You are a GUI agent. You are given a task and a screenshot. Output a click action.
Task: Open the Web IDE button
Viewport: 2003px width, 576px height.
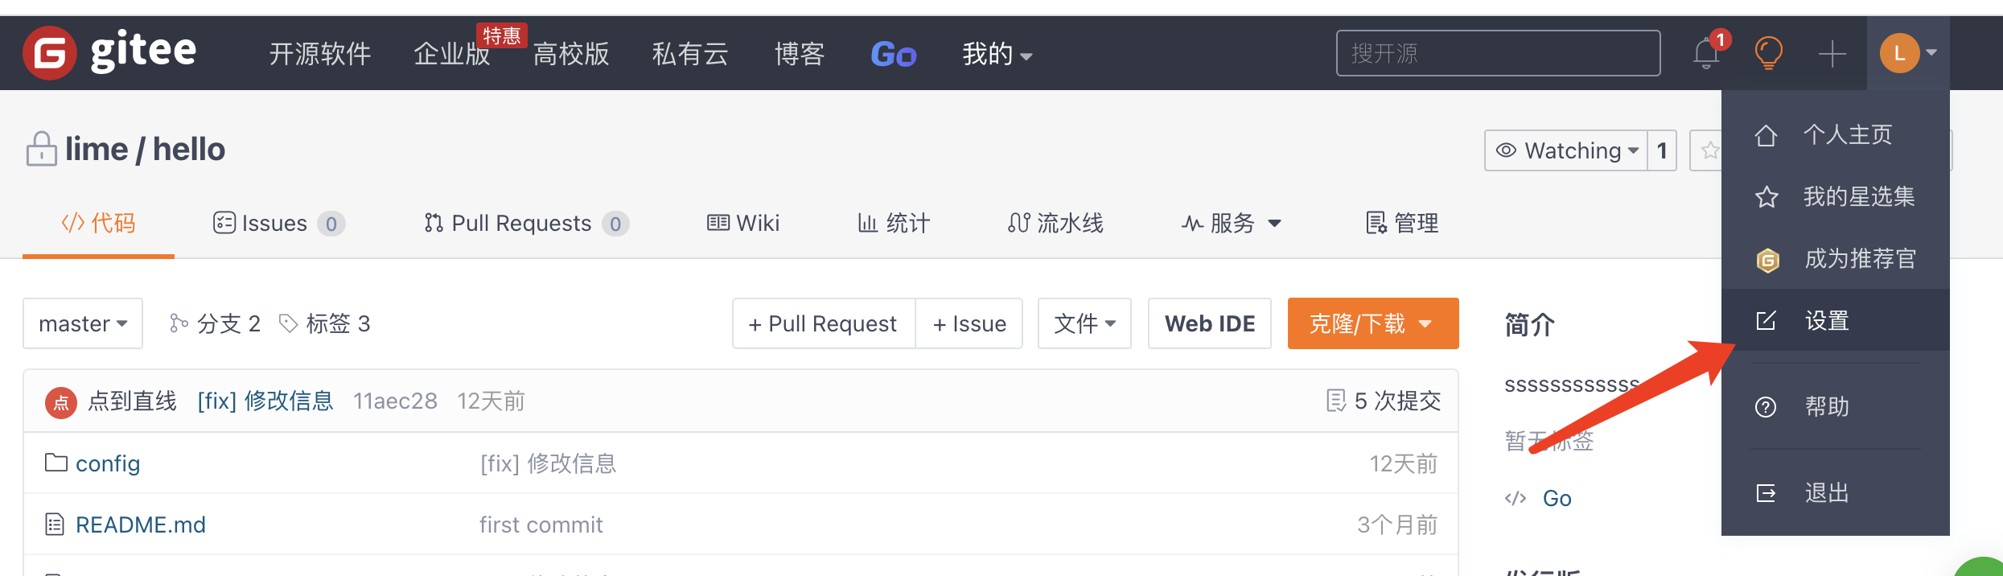coord(1210,323)
